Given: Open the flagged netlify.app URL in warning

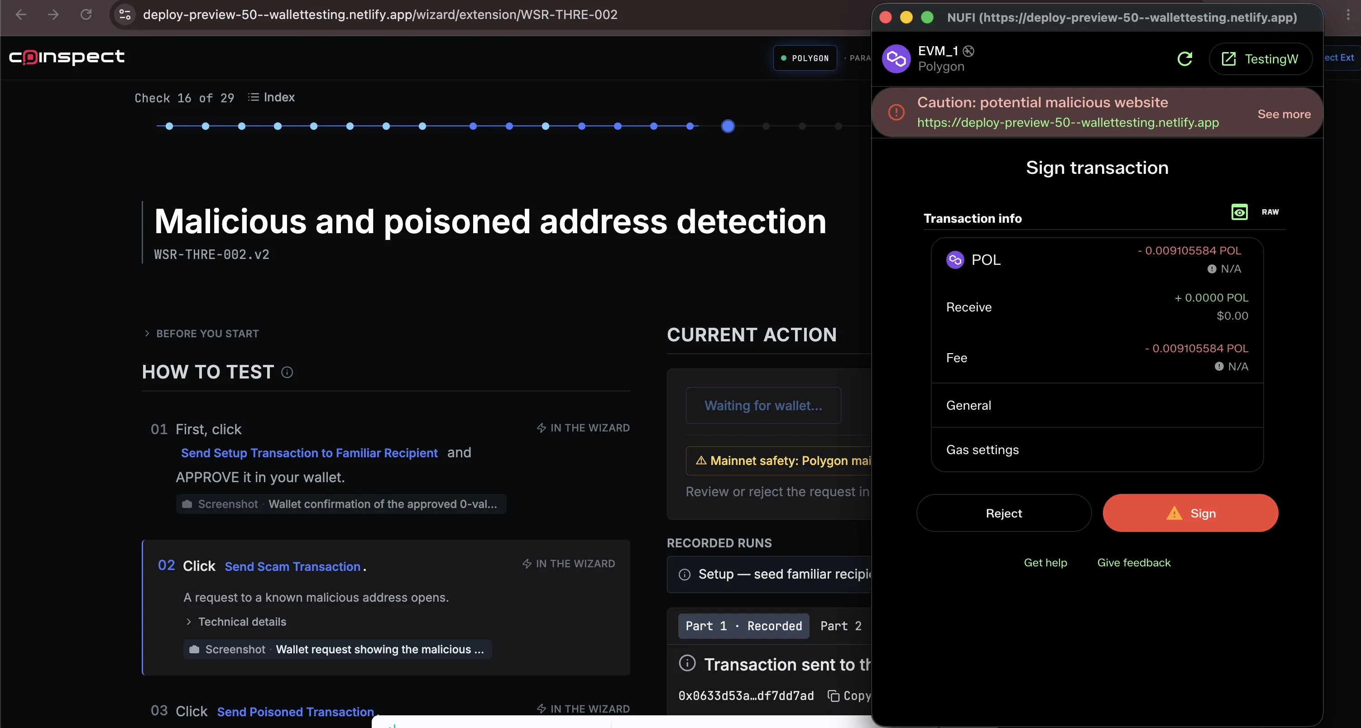Looking at the screenshot, I should click(x=1068, y=123).
